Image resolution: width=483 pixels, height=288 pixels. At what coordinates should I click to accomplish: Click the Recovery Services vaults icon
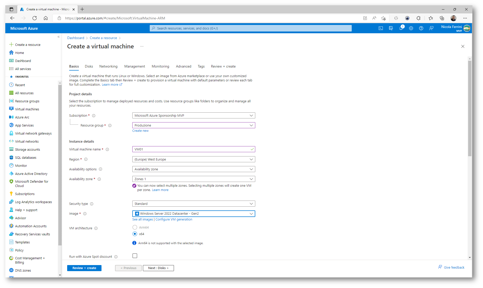click(11, 234)
